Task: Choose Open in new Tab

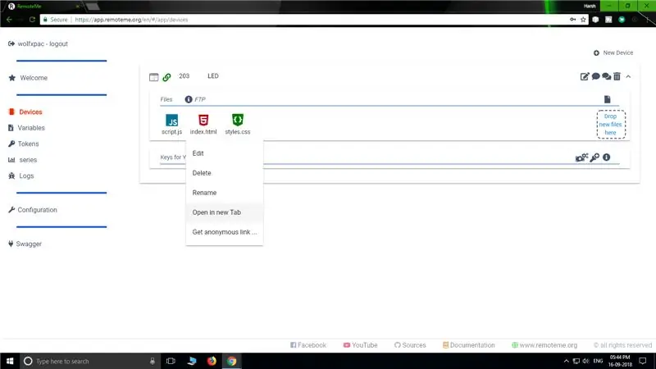Action: pos(224,212)
